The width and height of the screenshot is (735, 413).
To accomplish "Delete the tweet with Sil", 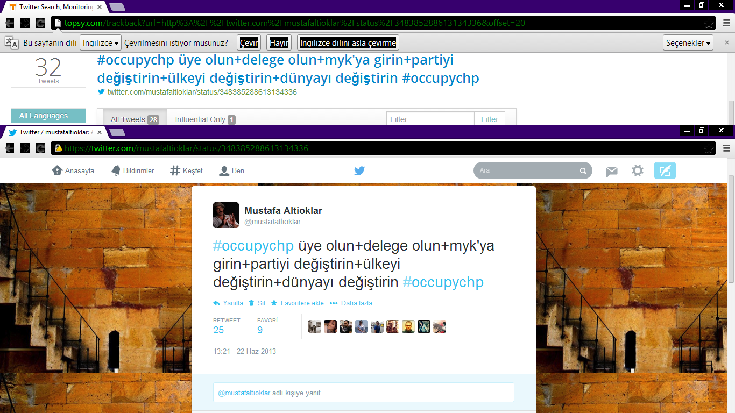I will click(x=257, y=303).
